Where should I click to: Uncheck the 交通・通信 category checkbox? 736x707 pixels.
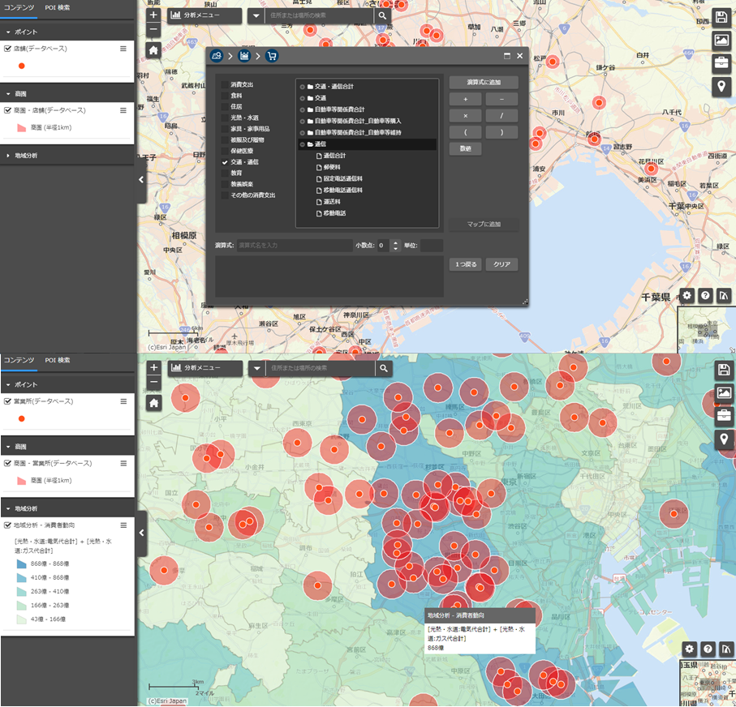pyautogui.click(x=225, y=162)
